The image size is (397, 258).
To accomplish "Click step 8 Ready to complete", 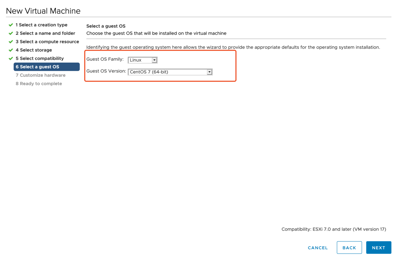I will click(39, 83).
